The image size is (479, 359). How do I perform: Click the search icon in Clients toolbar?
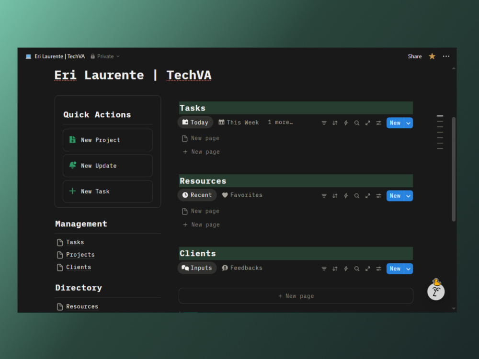(356, 269)
